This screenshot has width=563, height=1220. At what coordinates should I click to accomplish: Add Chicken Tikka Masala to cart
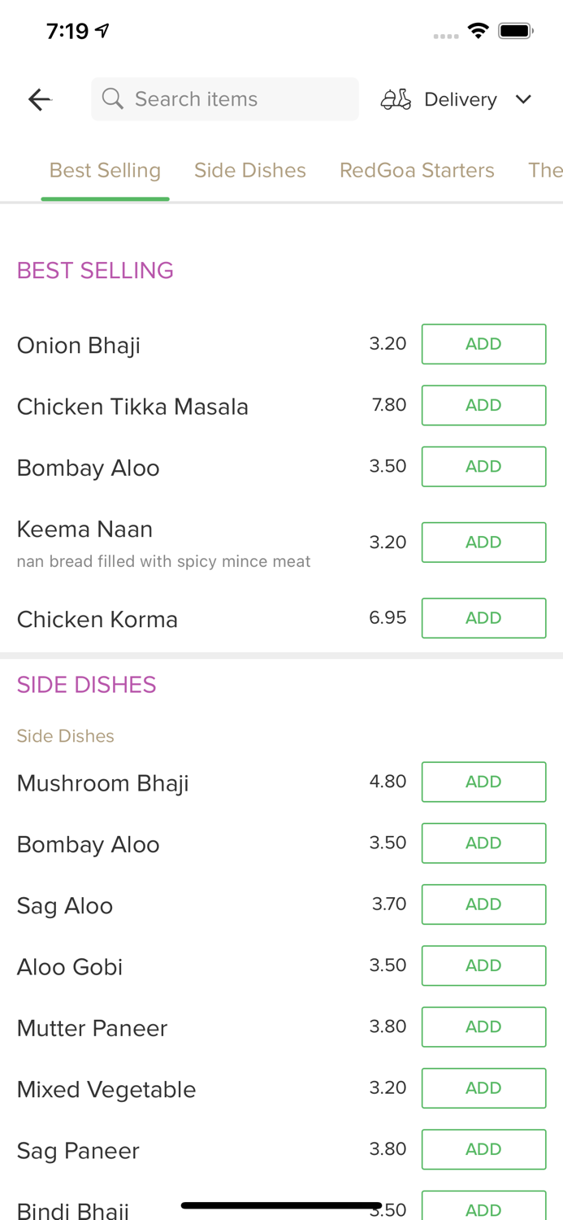pos(483,404)
